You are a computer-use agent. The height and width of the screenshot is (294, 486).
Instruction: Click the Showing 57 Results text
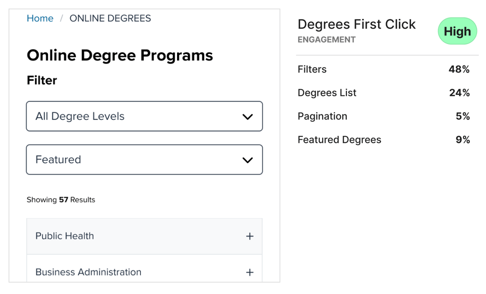point(61,200)
